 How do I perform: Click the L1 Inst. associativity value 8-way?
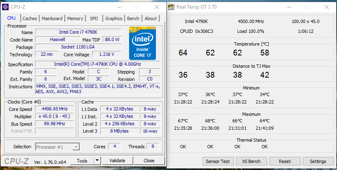click(150, 116)
